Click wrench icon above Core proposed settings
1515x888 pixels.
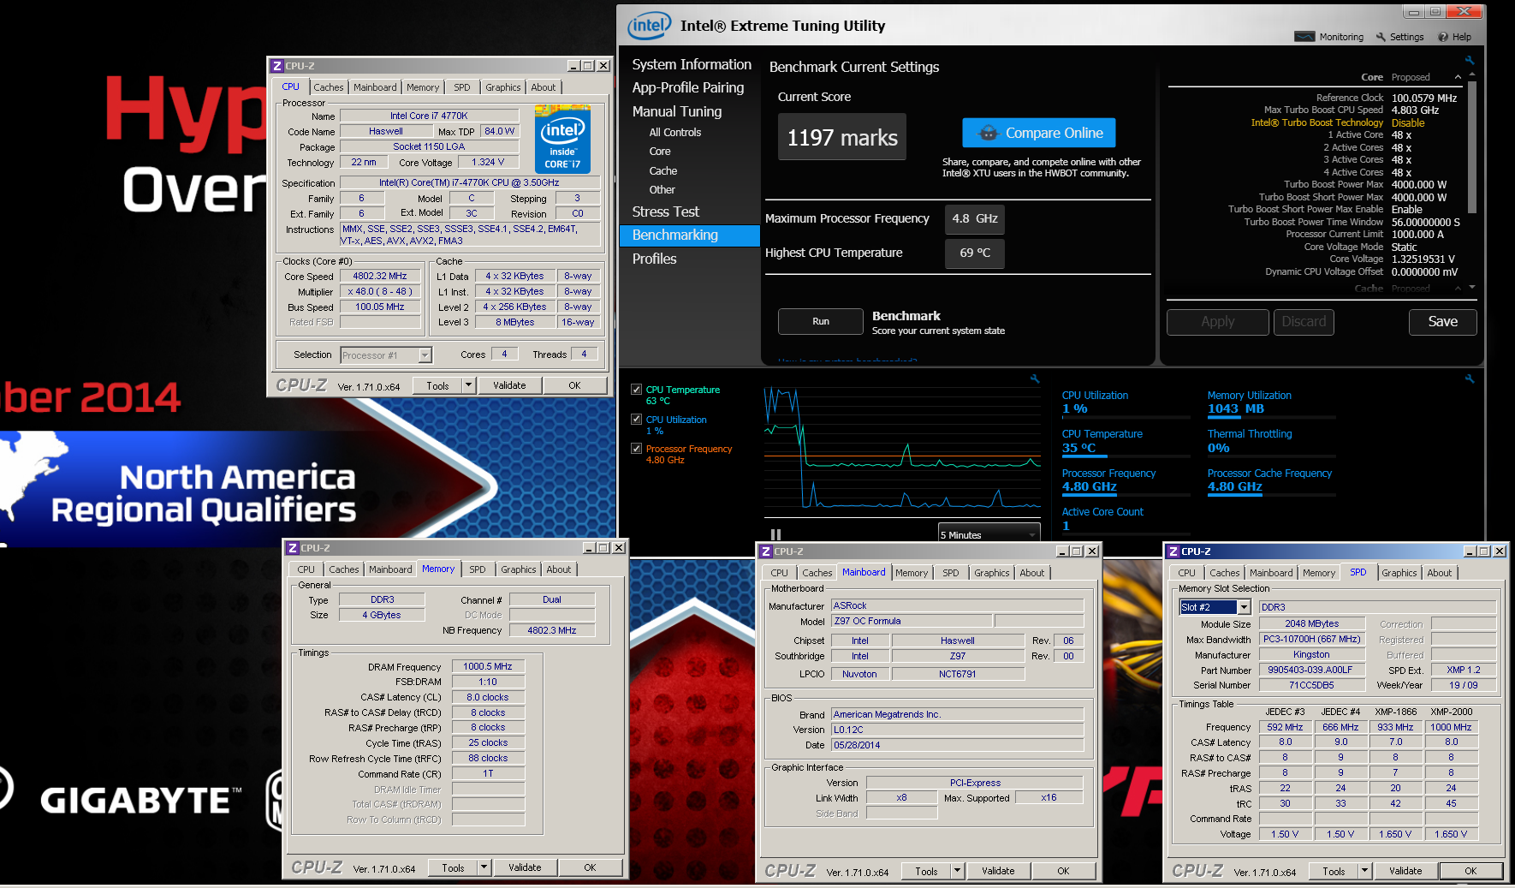1470,60
